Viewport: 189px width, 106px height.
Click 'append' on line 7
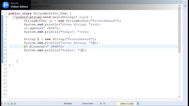(x=35, y=28)
